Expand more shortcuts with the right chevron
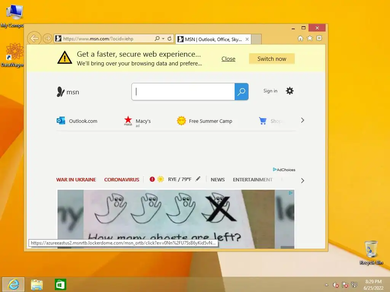This screenshot has width=390, height=292. 302,121
